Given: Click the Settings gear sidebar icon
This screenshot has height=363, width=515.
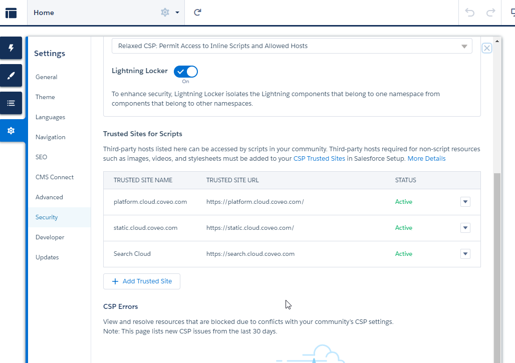Looking at the screenshot, I should click(x=11, y=131).
